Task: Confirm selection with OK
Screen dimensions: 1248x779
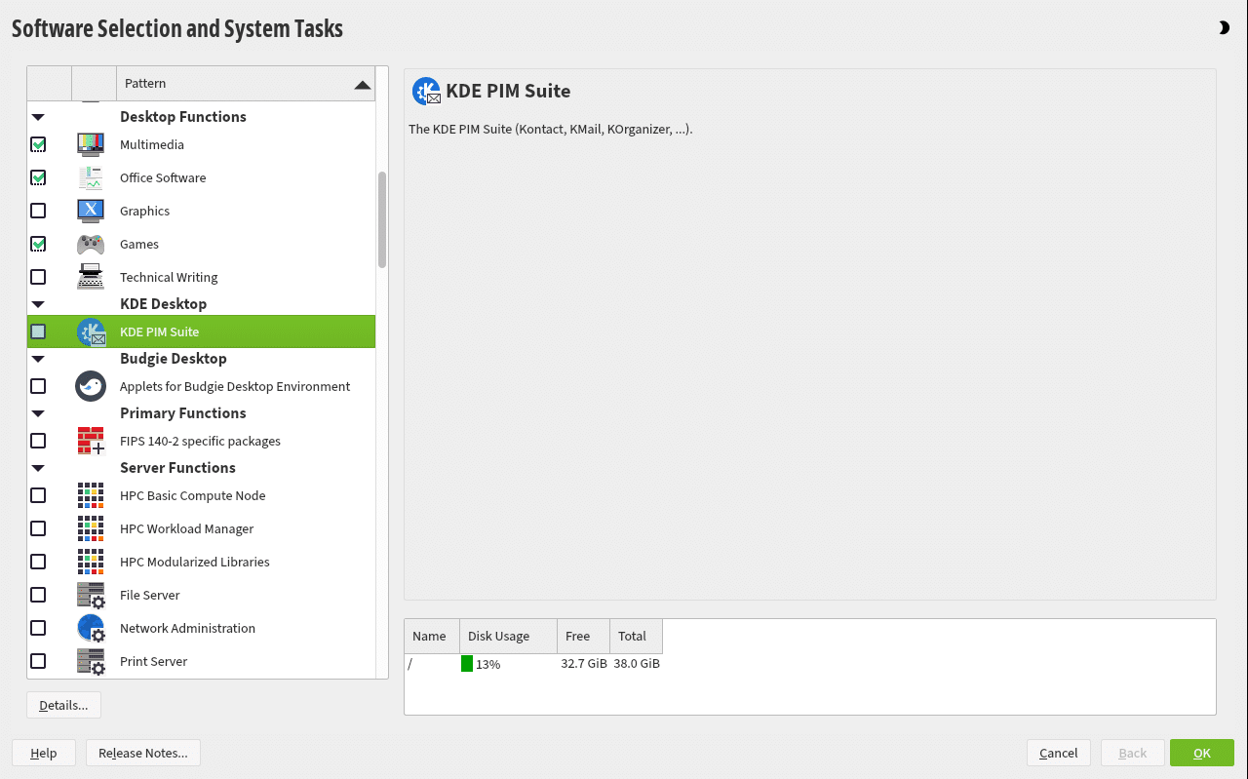Action: pyautogui.click(x=1201, y=753)
